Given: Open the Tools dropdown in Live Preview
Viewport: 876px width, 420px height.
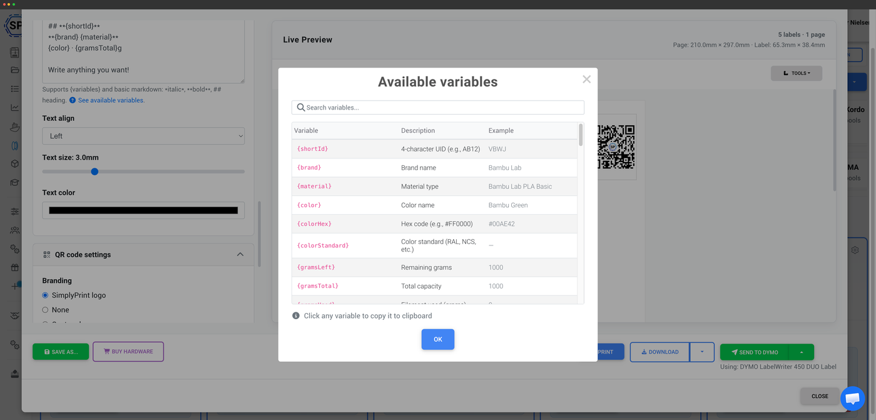Looking at the screenshot, I should (x=797, y=73).
